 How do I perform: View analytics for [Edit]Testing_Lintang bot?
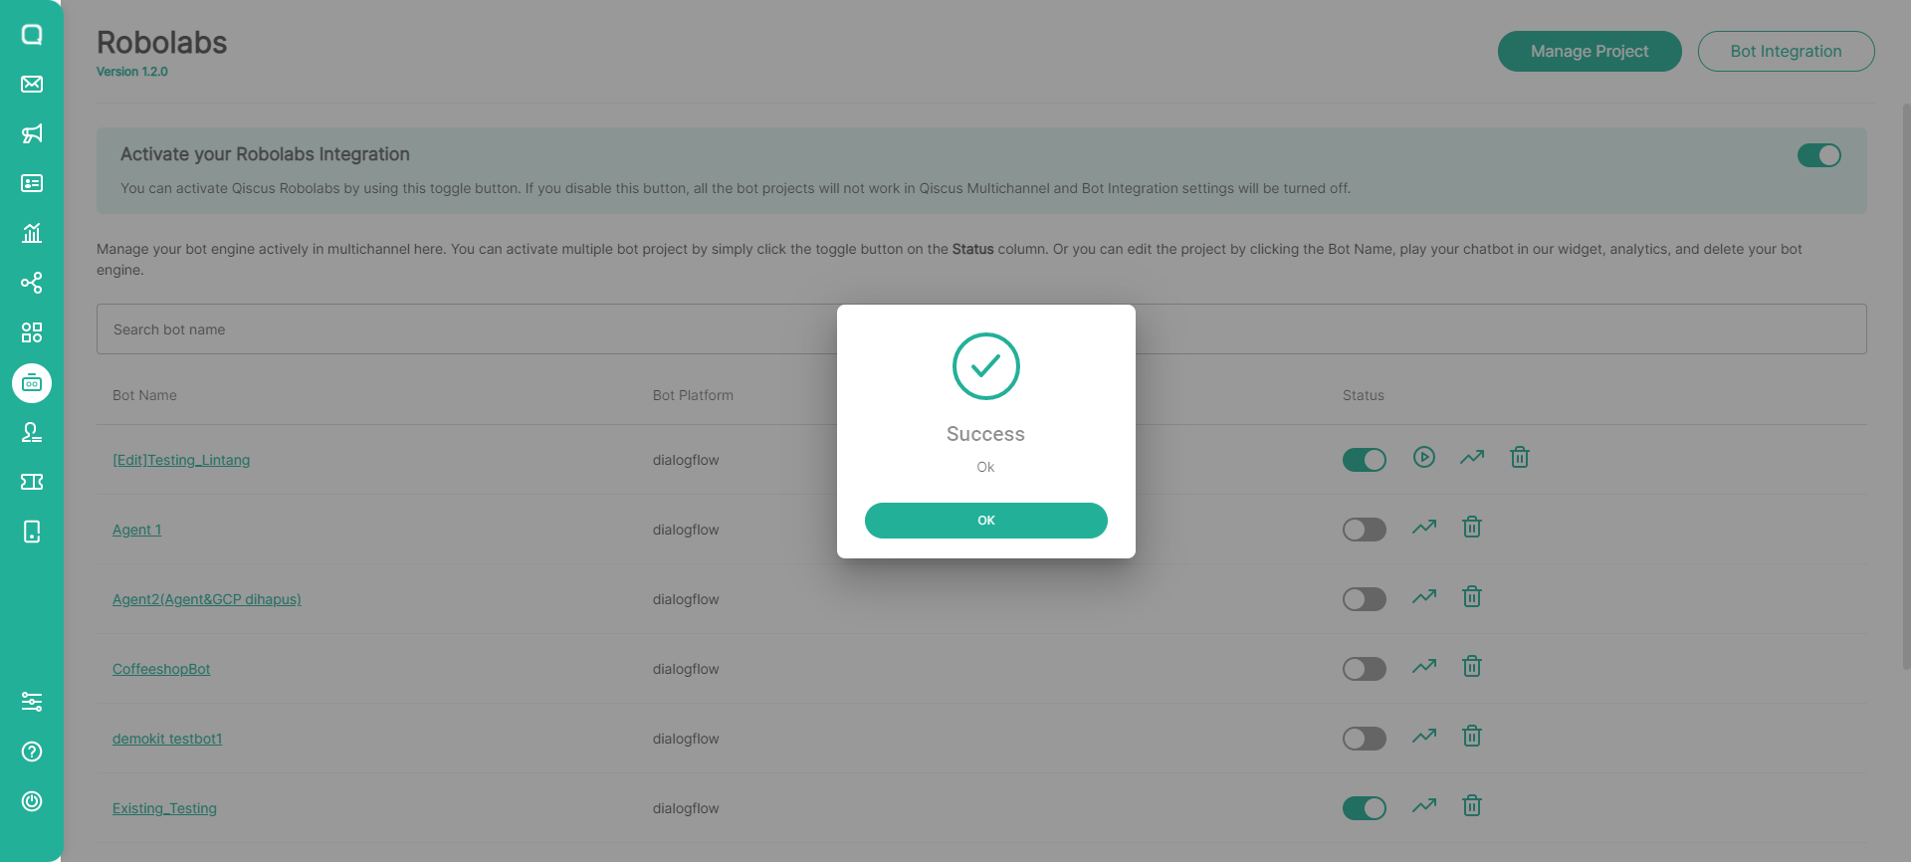click(1472, 458)
